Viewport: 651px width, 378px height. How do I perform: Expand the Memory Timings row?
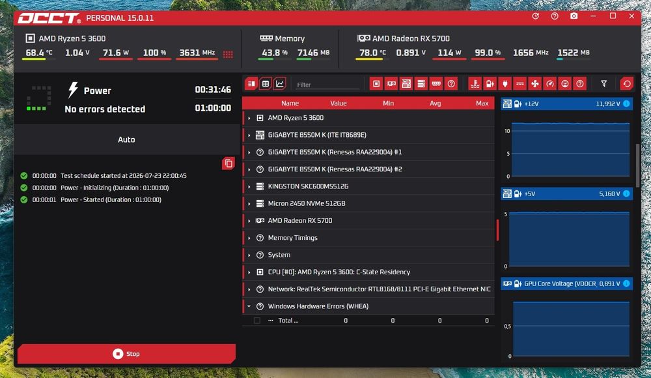(x=249, y=238)
